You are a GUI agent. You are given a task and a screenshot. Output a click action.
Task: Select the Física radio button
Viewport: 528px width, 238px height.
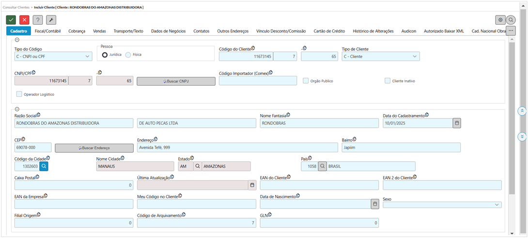[x=128, y=55]
